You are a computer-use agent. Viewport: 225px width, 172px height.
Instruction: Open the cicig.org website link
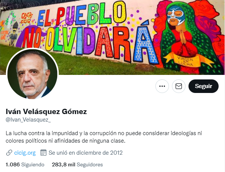[x=25, y=153]
